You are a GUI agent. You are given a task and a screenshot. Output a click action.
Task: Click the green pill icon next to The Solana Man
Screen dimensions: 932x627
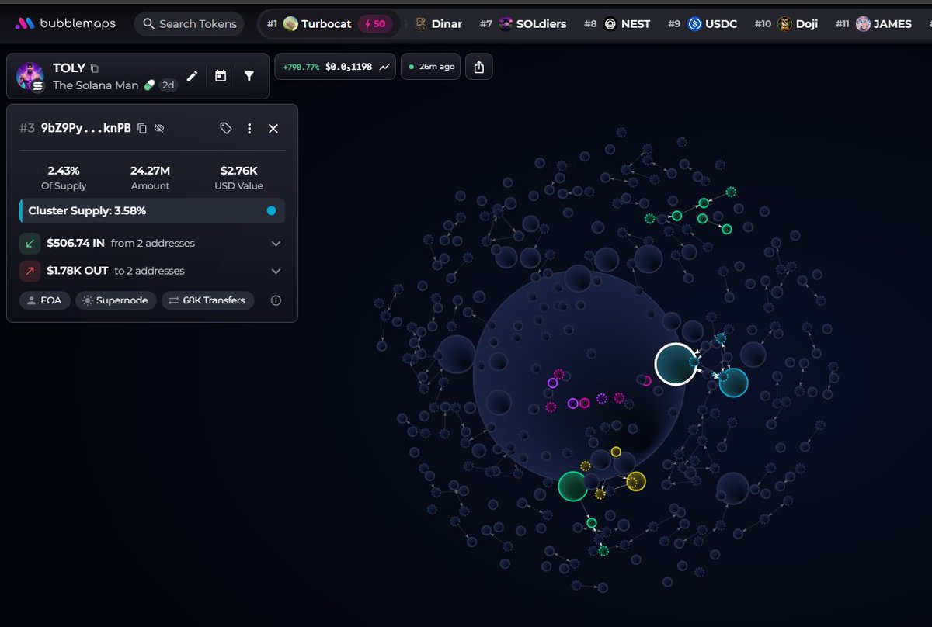[x=149, y=85]
